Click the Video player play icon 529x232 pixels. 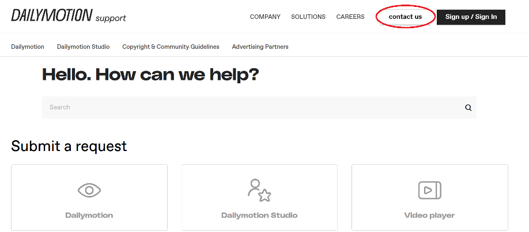[429, 190]
